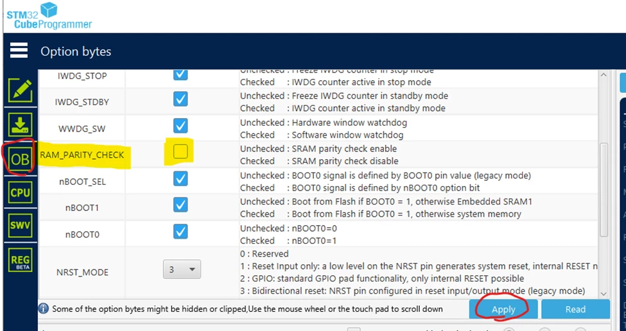This screenshot has height=331, width=626.
Task: Select the nBOOT_SEL row label
Action: point(82,182)
